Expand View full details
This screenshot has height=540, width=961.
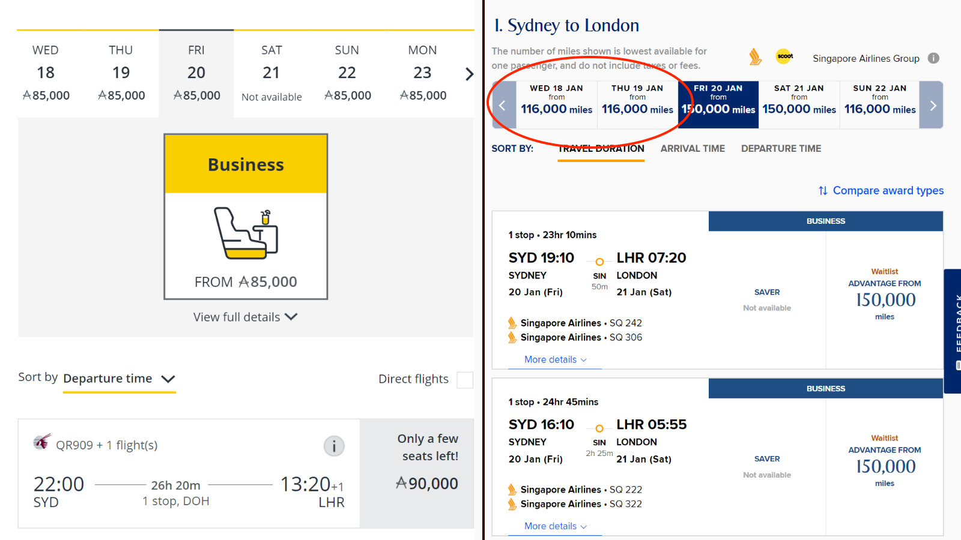tap(246, 317)
